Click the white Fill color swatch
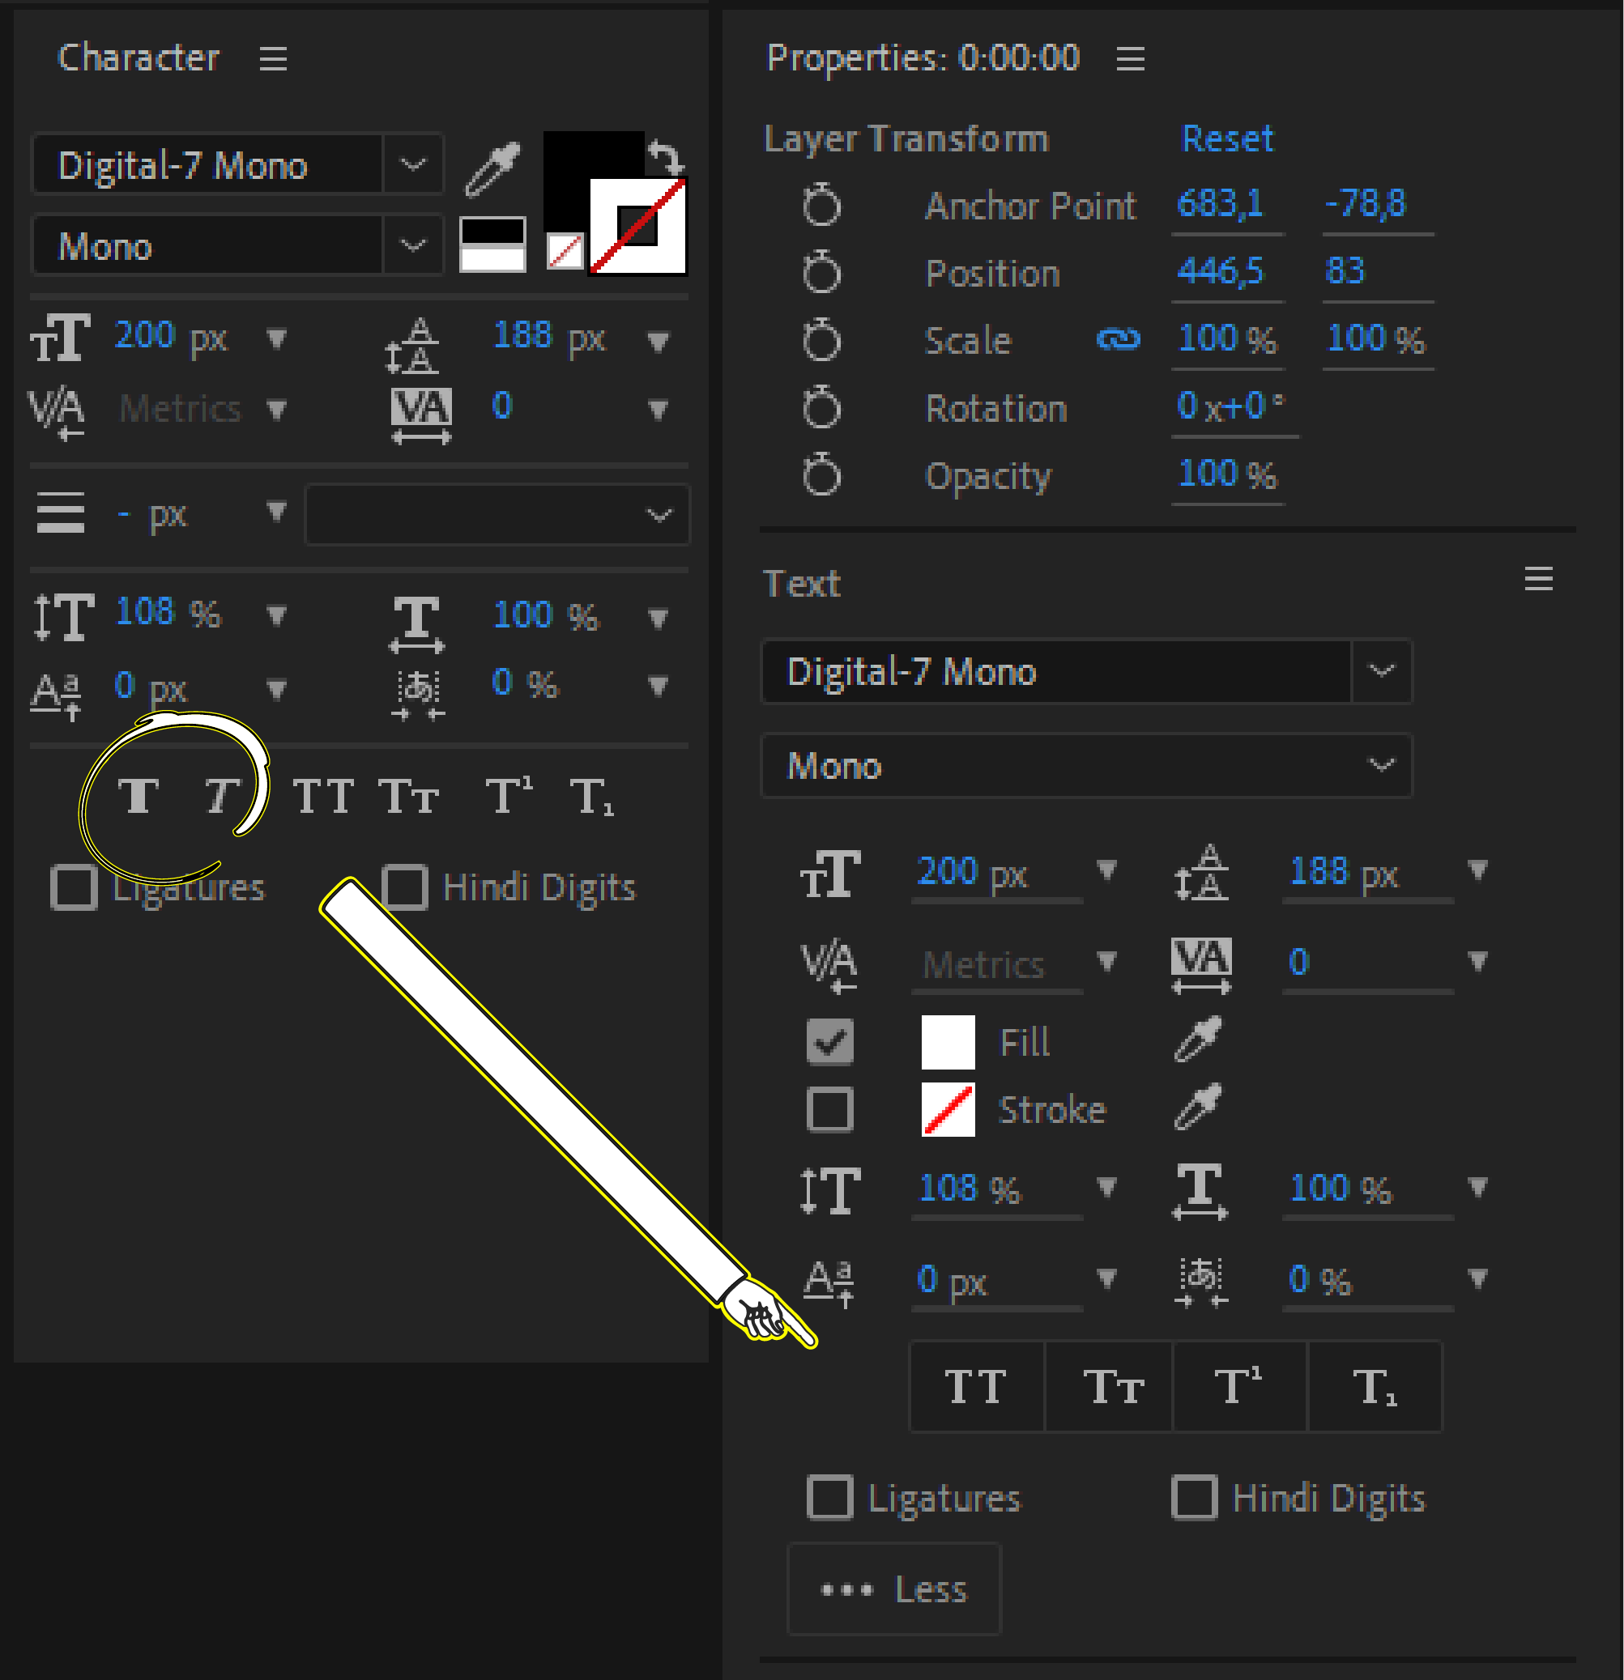Image resolution: width=1624 pixels, height=1680 pixels. tap(948, 1041)
